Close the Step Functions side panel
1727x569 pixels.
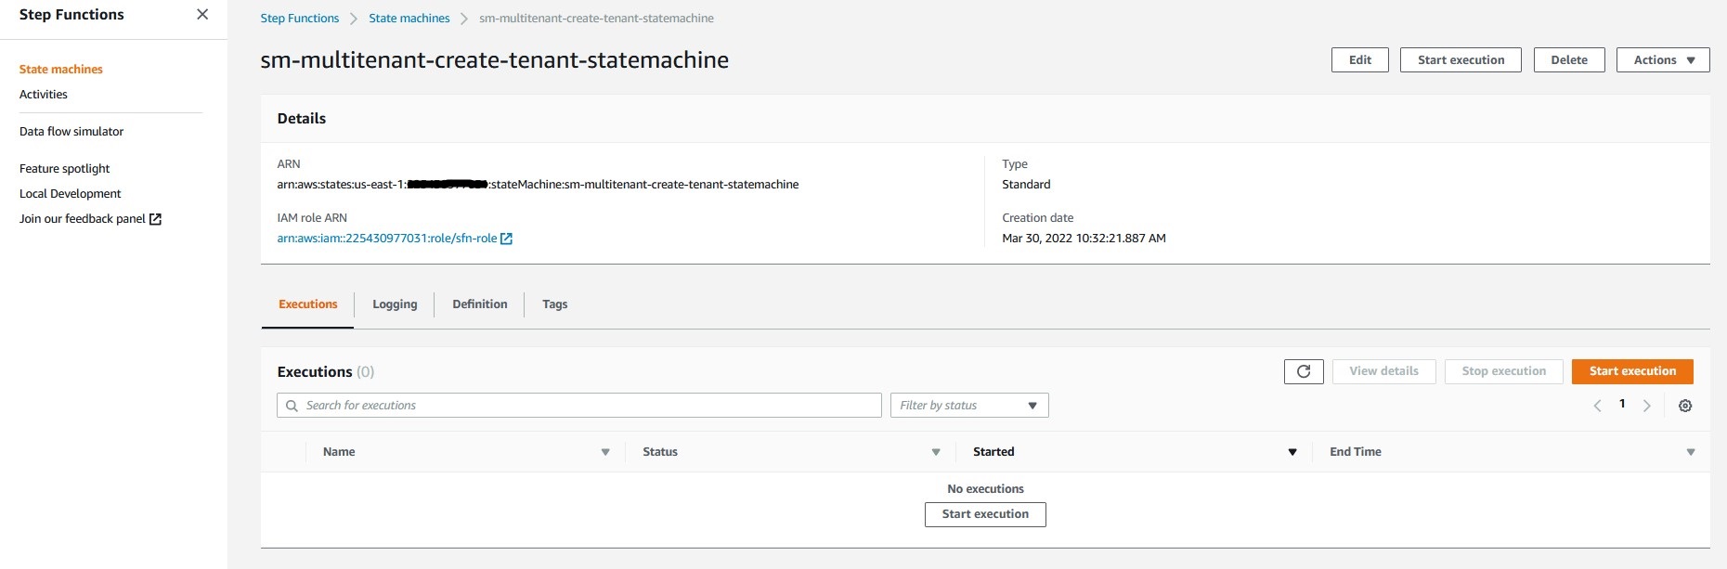click(x=202, y=15)
